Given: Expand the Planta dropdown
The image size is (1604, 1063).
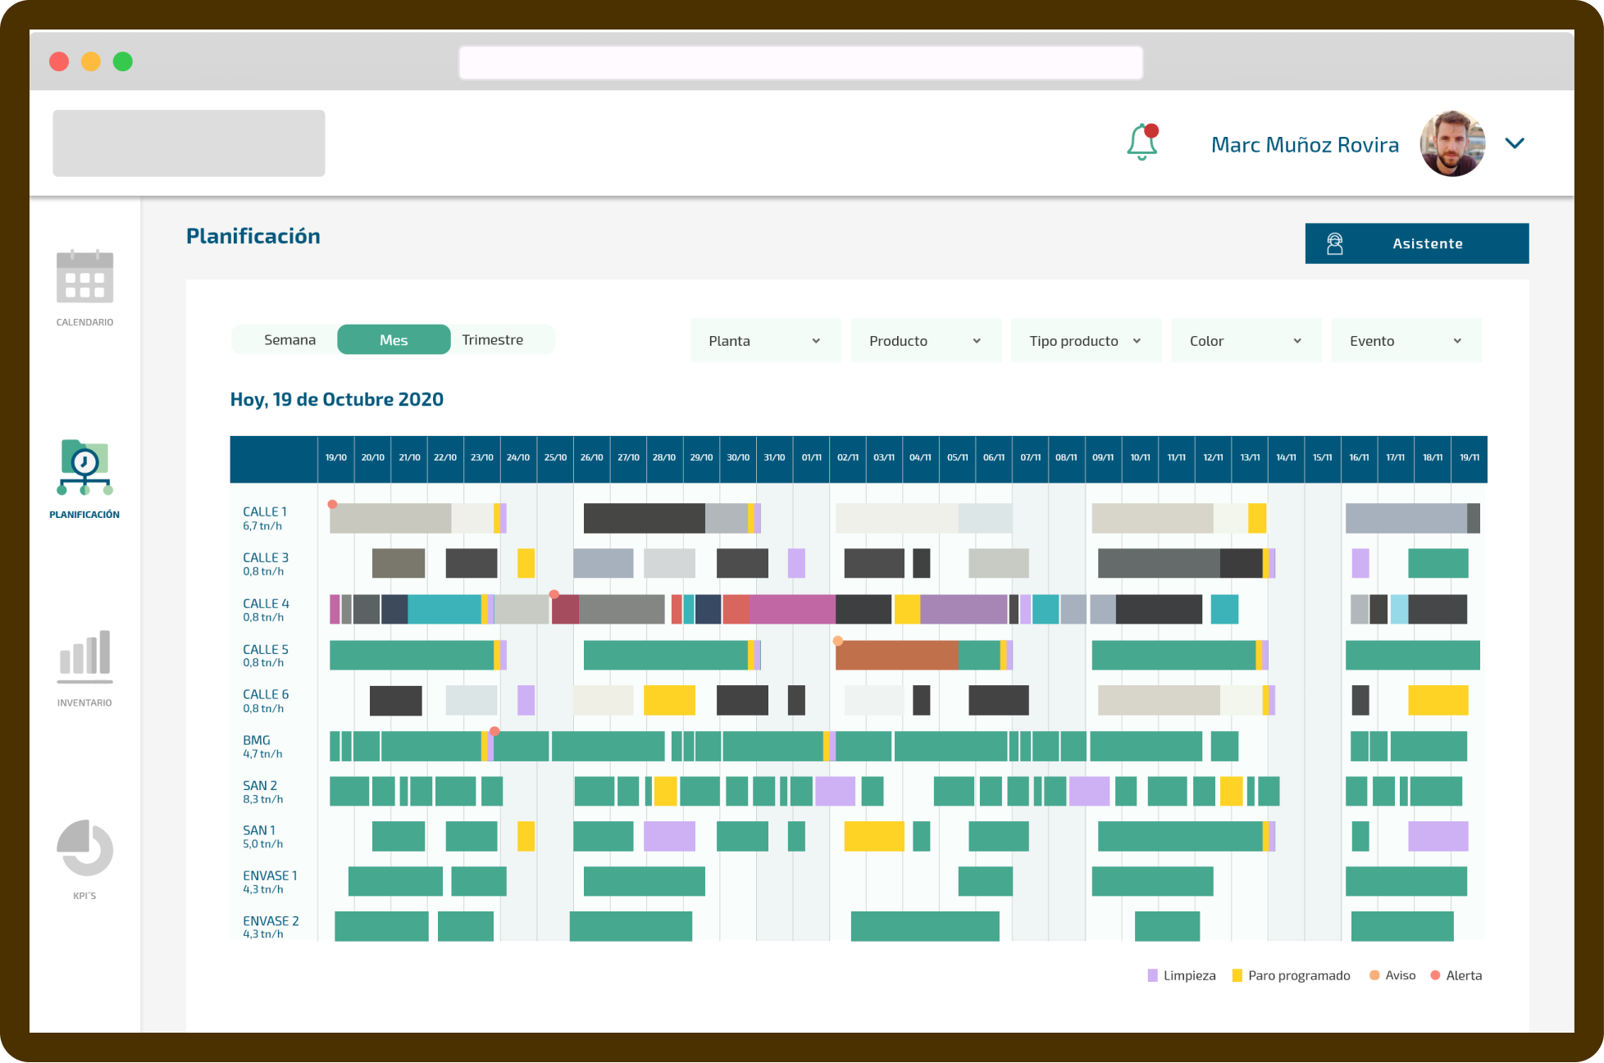Looking at the screenshot, I should [765, 341].
